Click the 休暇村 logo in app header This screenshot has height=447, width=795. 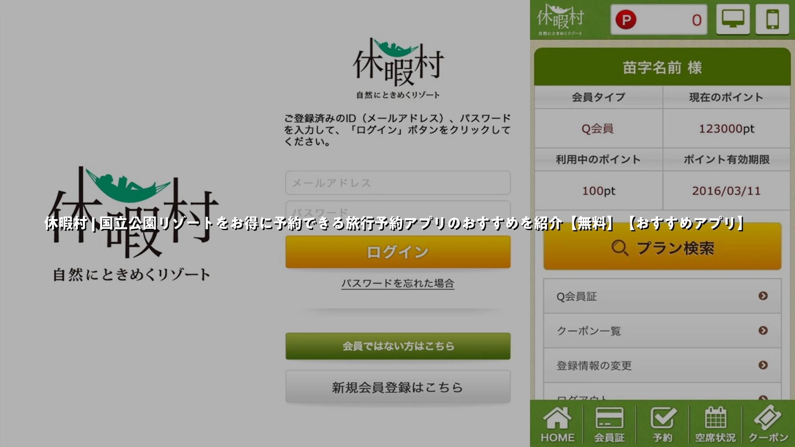560,19
